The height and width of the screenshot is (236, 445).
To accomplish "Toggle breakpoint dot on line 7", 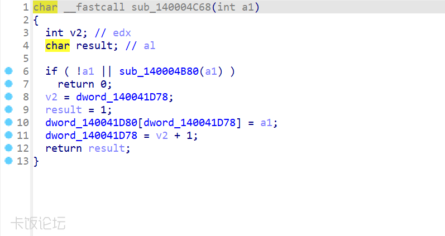I will [8, 84].
